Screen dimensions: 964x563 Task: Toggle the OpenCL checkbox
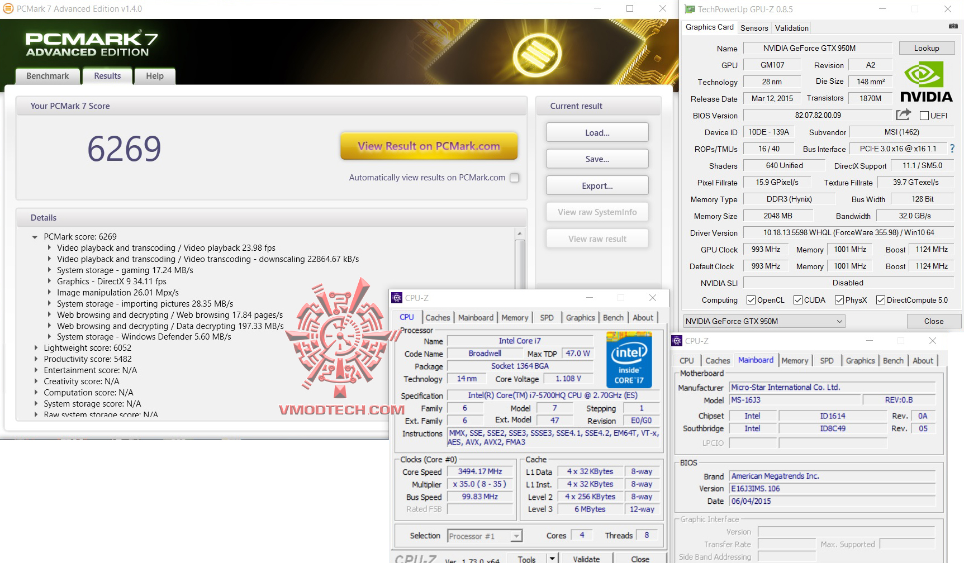pos(751,300)
